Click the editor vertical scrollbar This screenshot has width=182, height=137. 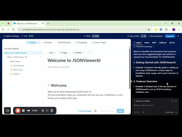pyautogui.click(x=130, y=69)
